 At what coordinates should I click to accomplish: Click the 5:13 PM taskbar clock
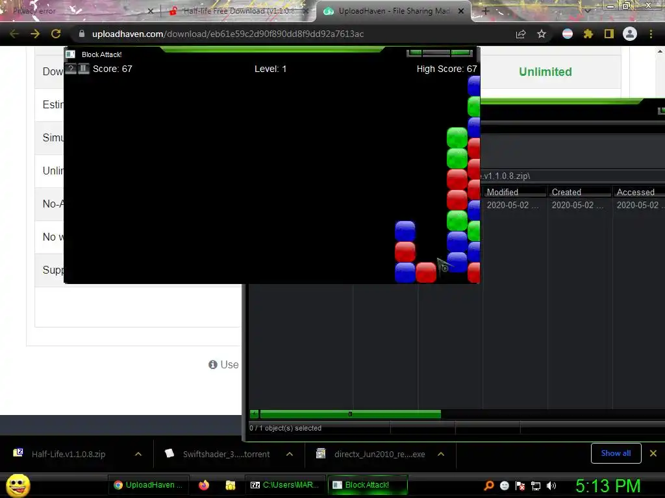coord(608,486)
